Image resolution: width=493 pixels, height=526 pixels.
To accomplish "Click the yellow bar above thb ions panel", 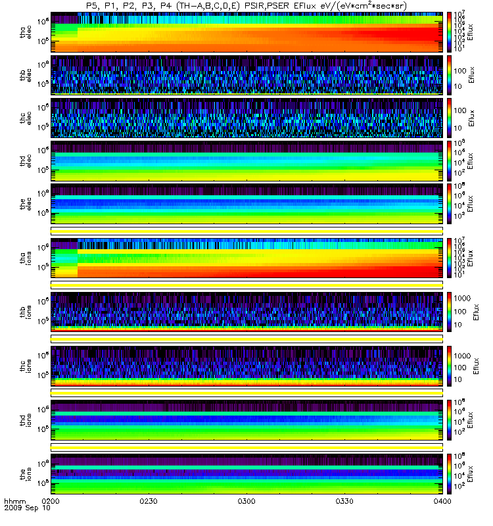I will [x=247, y=285].
